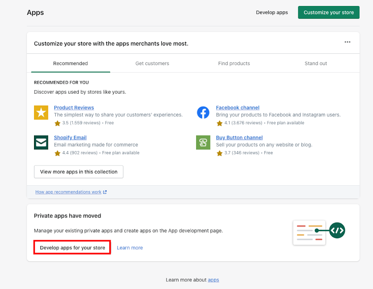
Task: Click the star icon beside the 3.5 rating
Action: coord(57,123)
